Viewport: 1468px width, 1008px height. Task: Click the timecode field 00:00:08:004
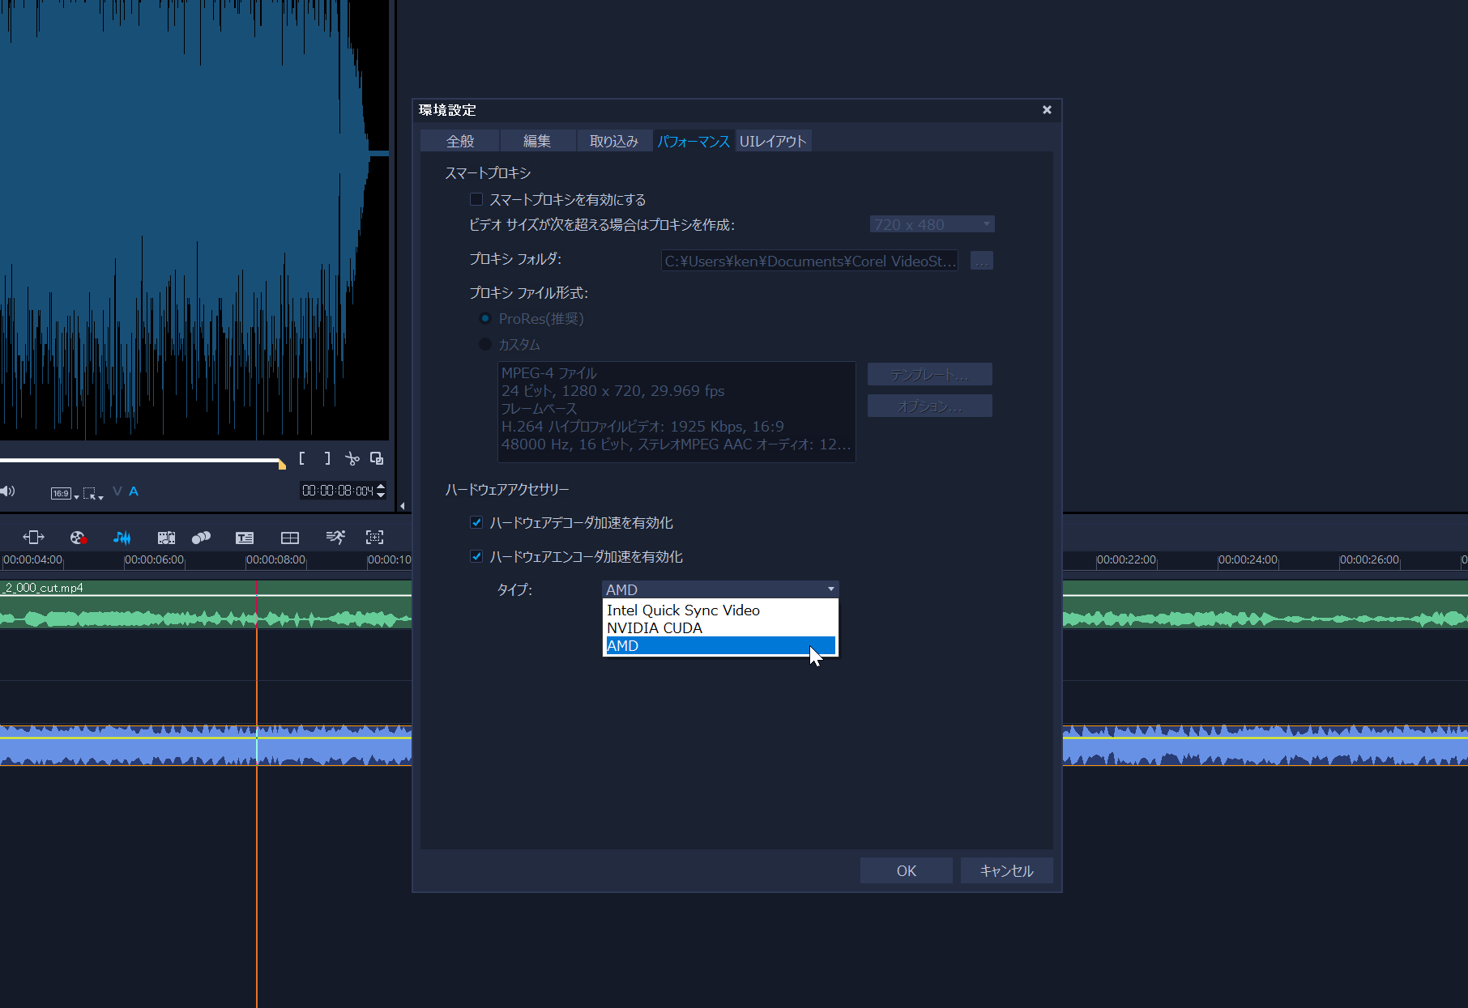338,491
